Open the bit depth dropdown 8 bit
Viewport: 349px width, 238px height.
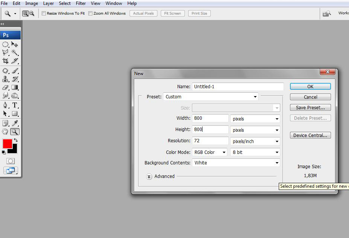click(255, 152)
